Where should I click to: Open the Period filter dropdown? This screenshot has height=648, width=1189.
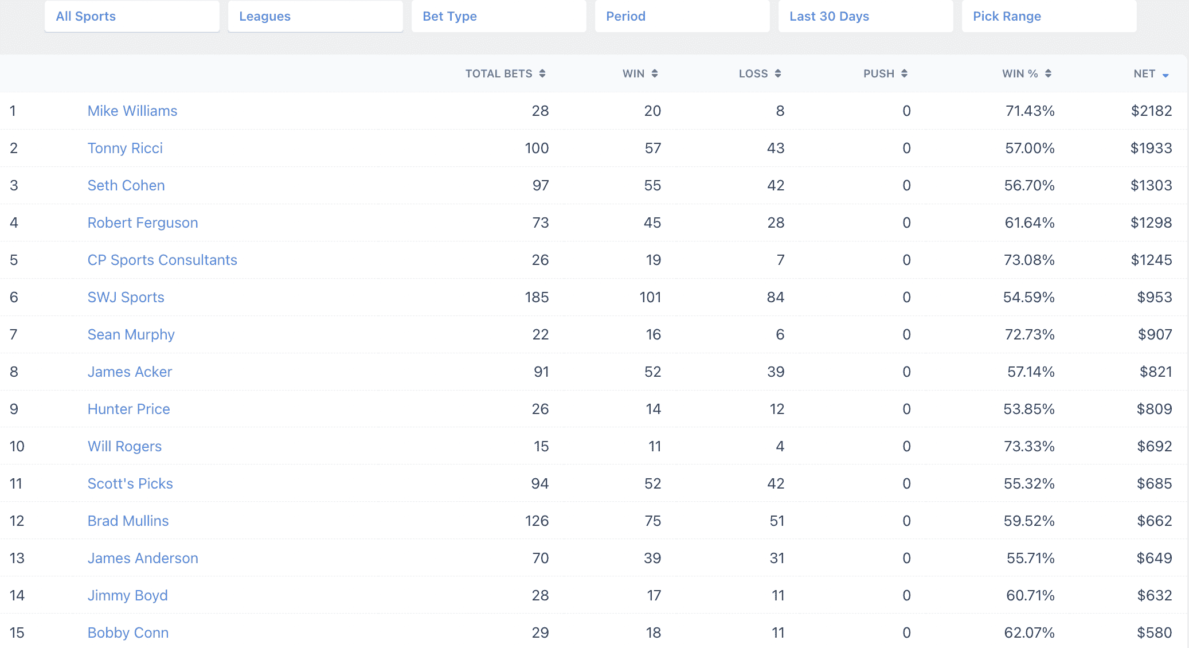click(x=682, y=16)
